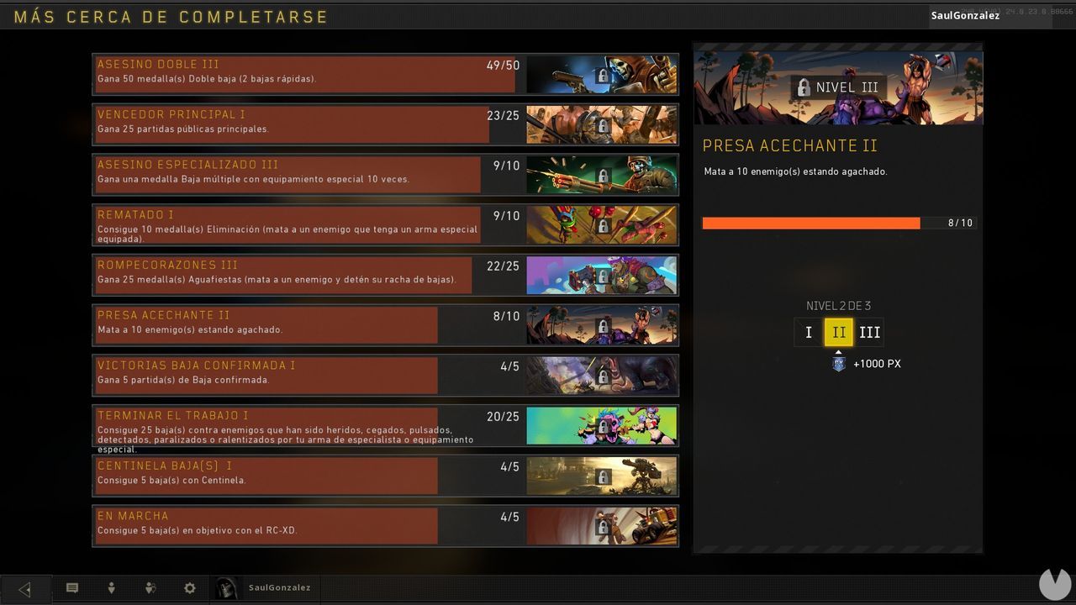Click the SaulGonzalez avatar in bottom bar

coord(227,588)
